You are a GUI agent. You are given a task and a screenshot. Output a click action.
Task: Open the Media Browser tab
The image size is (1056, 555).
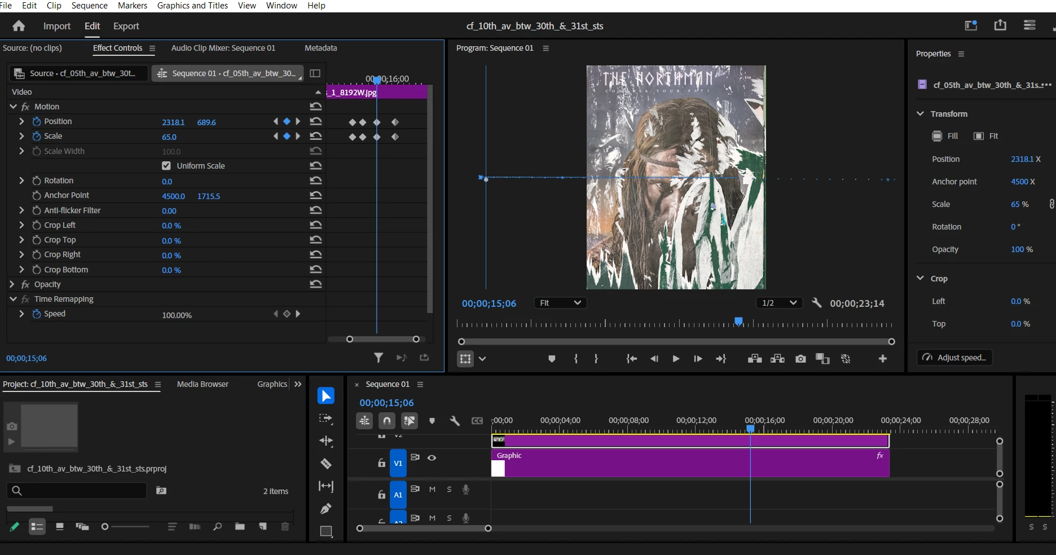point(203,384)
